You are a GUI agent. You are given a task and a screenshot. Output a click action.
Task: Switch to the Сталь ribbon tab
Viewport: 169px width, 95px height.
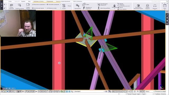(x=10, y=1)
